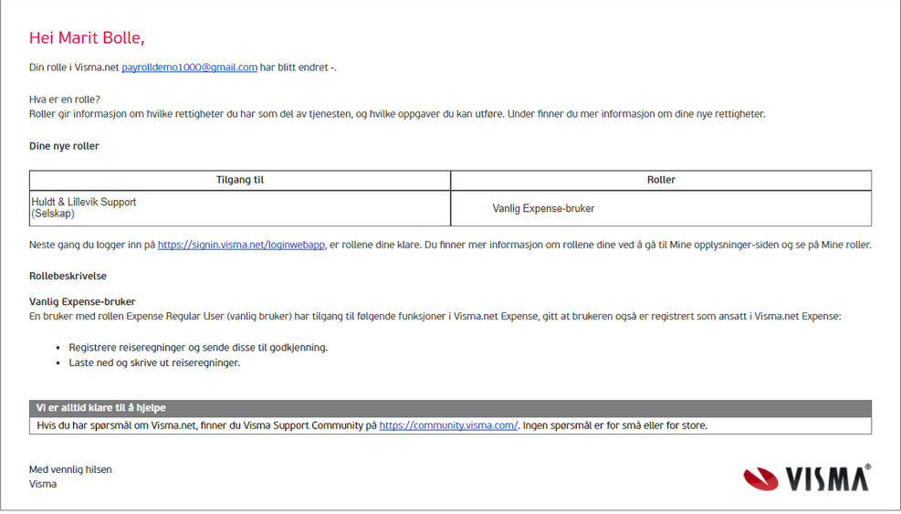Screen dimensions: 901x514
Task: Click the 'Med vennlig hilsen' signature line
Action: (70, 470)
